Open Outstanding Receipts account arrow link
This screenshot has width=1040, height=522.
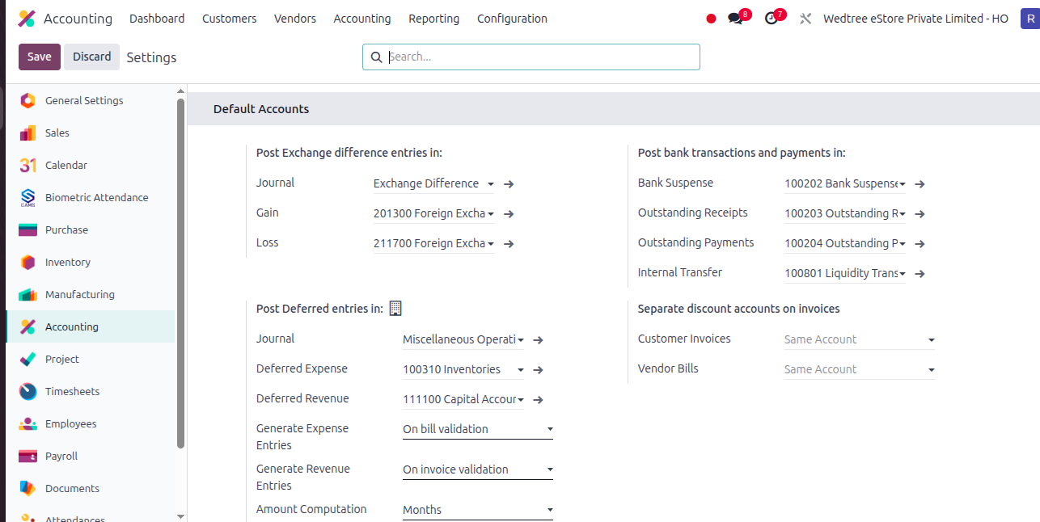920,214
